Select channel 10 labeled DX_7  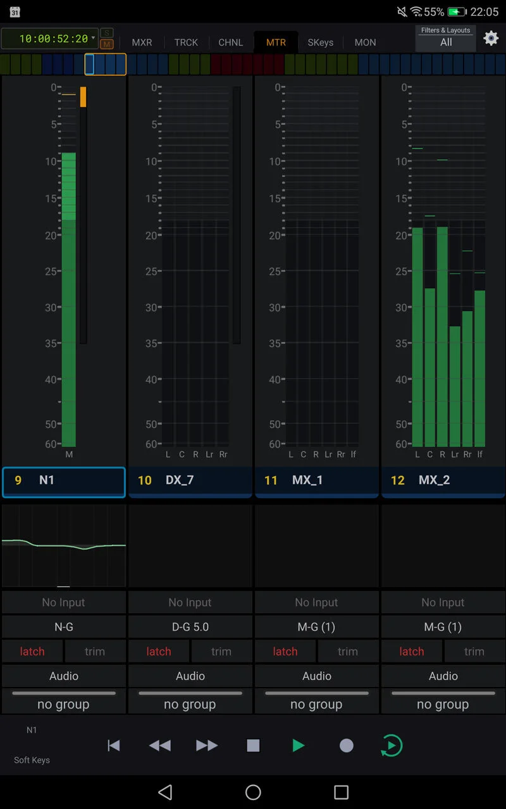click(190, 480)
